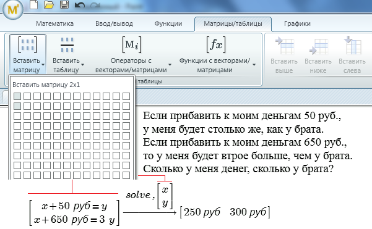
Task: Click the Insert Table icon
Action: (67, 44)
